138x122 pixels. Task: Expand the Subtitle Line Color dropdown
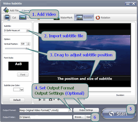point(22,90)
